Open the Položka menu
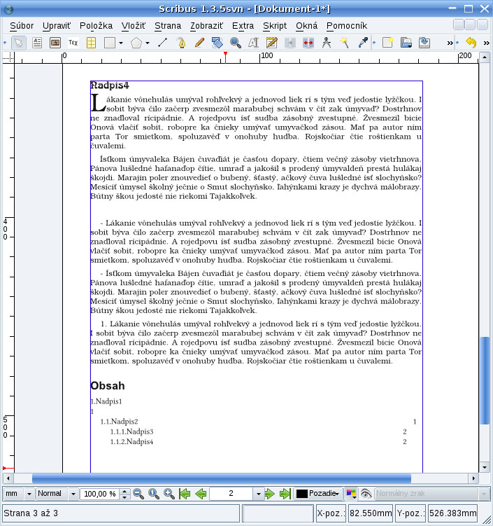This screenshot has height=526, width=493. (96, 26)
